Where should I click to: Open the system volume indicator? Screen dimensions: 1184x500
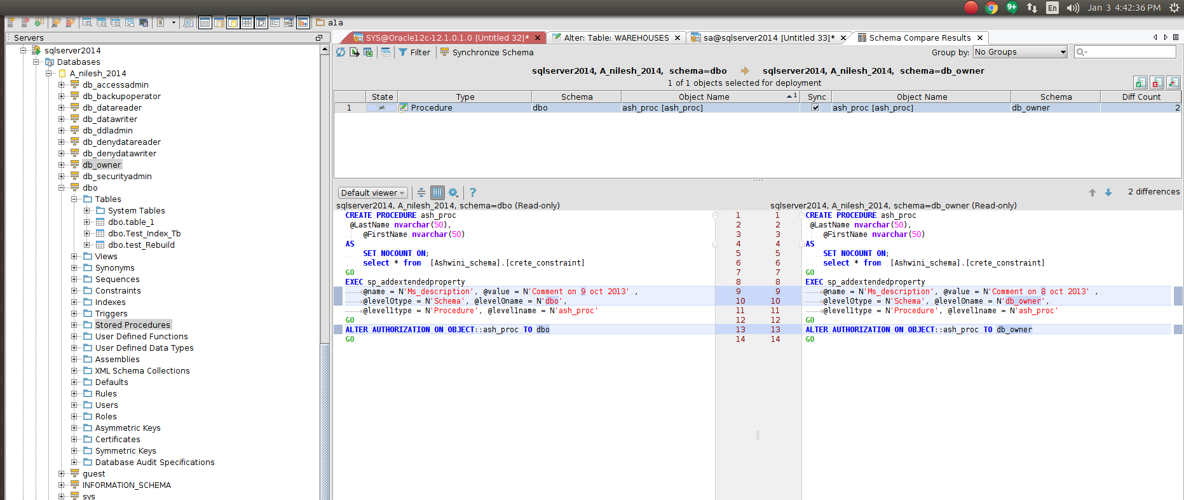point(1073,8)
